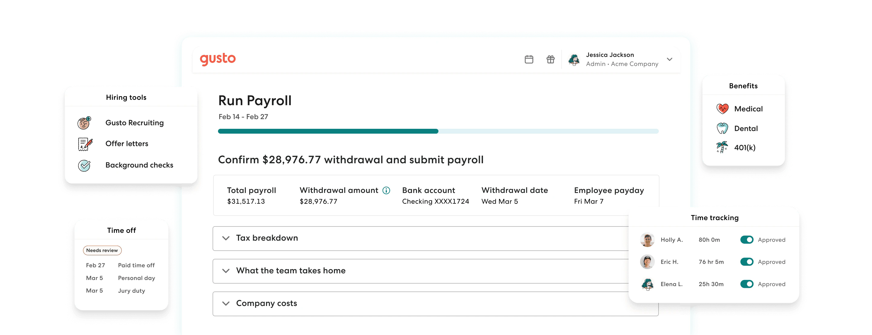Image resolution: width=872 pixels, height=335 pixels.
Task: Click the Background checks checkmark icon
Action: coord(84,165)
